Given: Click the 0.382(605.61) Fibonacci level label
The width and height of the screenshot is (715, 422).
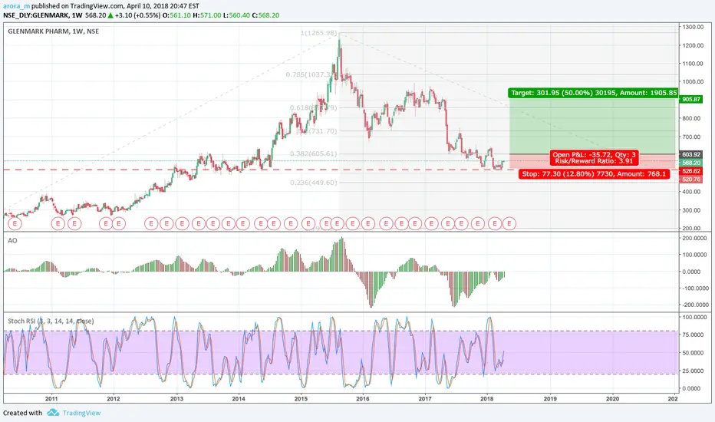Looking at the screenshot, I should [313, 153].
